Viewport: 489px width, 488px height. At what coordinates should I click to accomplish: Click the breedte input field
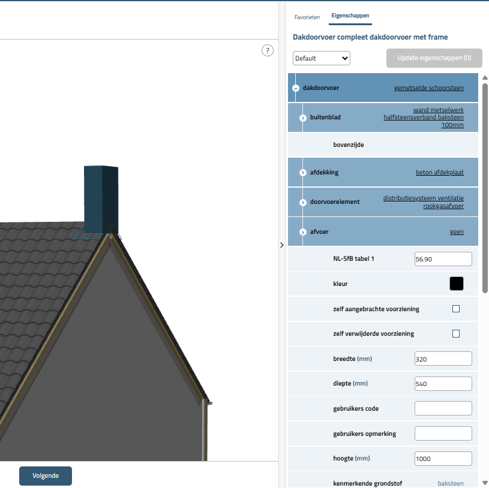point(443,359)
